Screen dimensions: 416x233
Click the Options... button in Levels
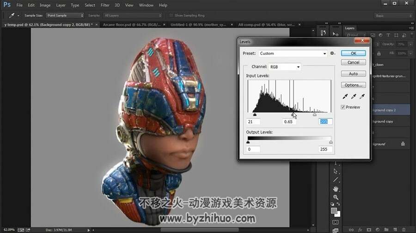tap(354, 85)
